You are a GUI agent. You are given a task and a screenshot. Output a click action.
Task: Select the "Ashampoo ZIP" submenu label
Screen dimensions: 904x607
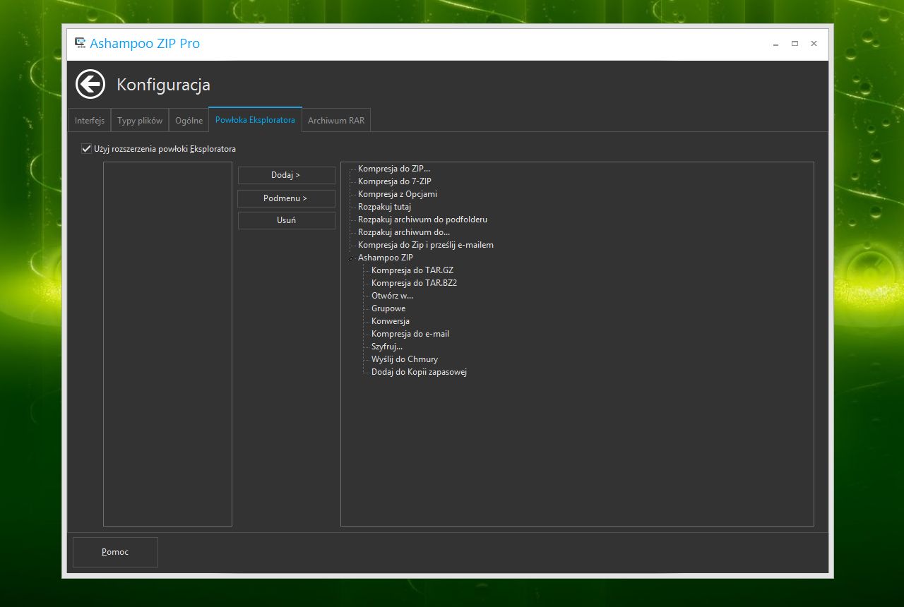coord(386,258)
